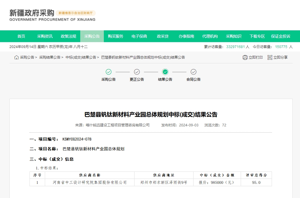300x198 pixels.
Task: Click the view count 浏览次数: 72
Action: 215,125
